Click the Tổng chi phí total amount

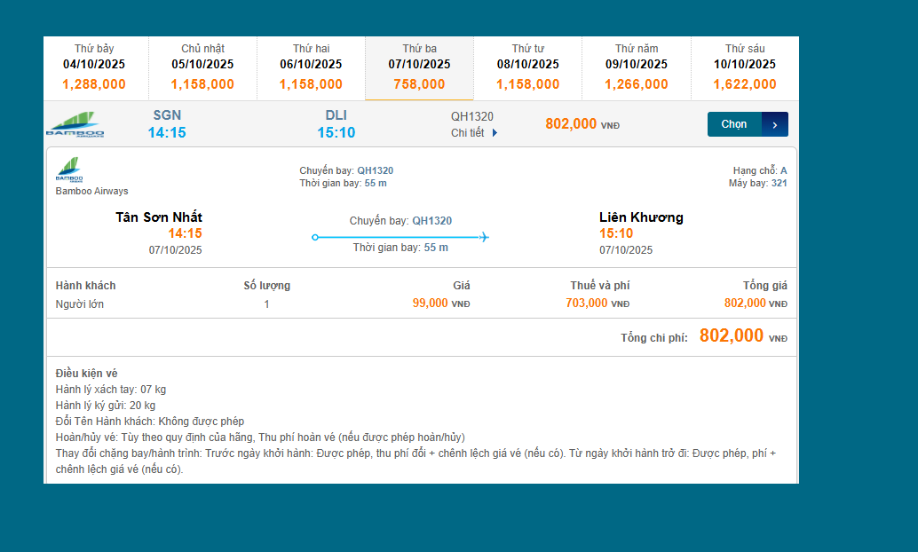[x=731, y=335]
